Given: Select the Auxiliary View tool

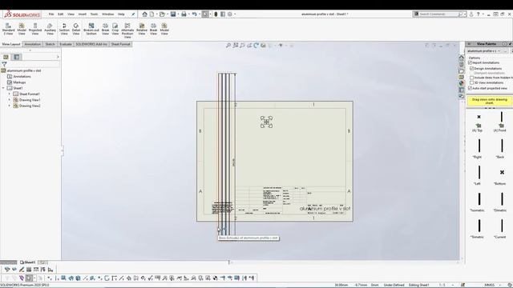Looking at the screenshot, I should pyautogui.click(x=50, y=29).
